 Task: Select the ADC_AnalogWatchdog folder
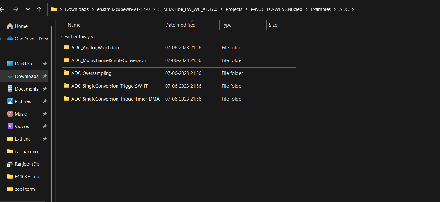click(x=95, y=48)
